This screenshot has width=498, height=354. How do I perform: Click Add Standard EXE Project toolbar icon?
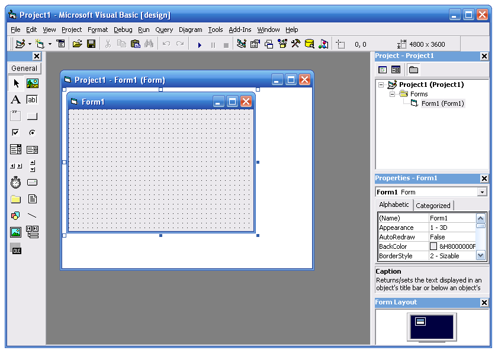coord(20,44)
